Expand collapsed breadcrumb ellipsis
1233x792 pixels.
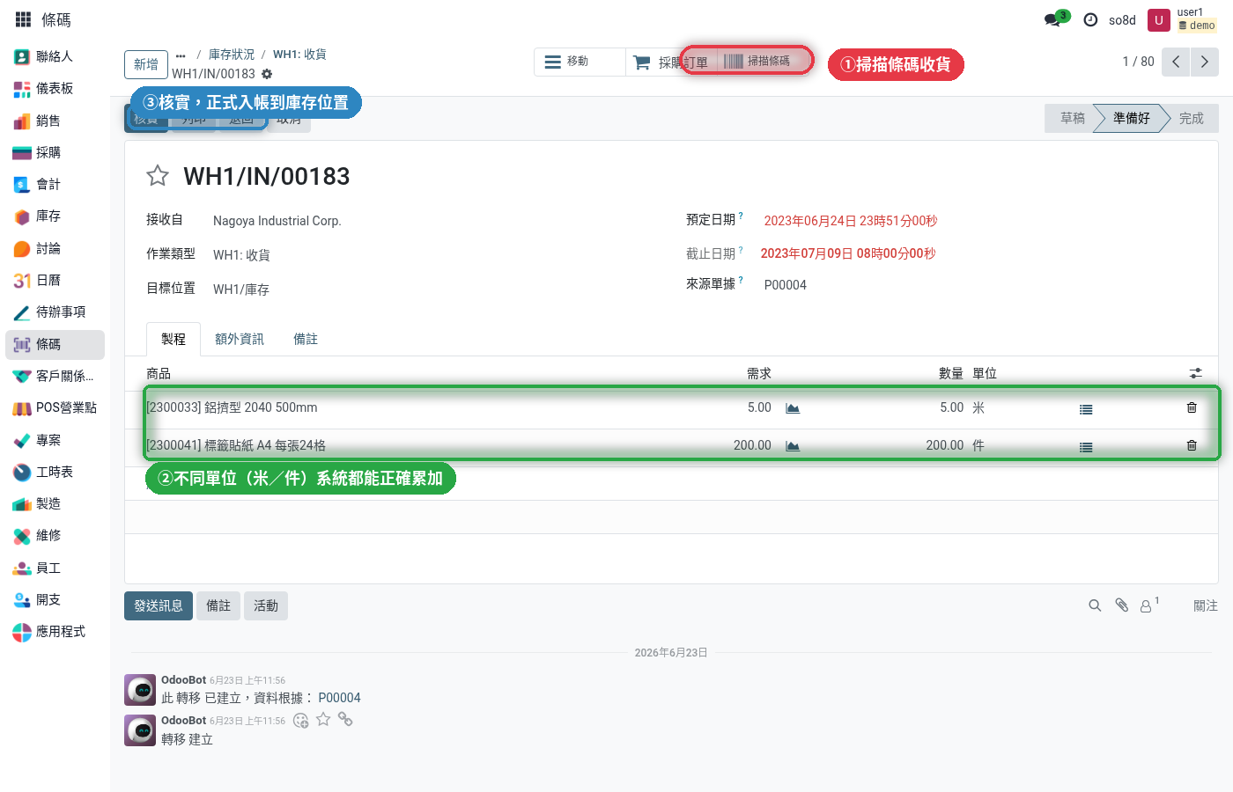[x=181, y=55]
